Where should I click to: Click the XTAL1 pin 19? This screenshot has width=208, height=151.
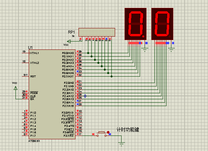(x=25, y=52)
